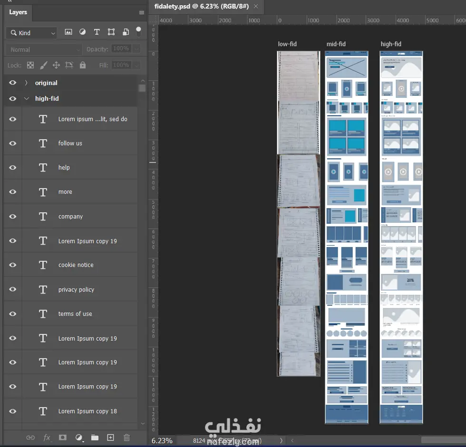The image size is (466, 447).
Task: Open the Kind filter dropdown
Action: 31,33
